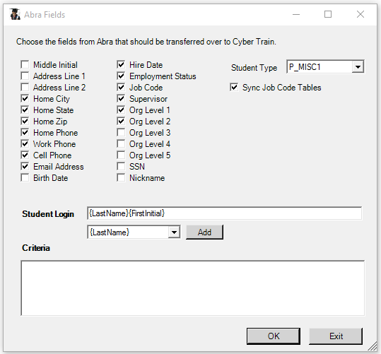Focus the Student Login text field
The image size is (381, 354).
tap(225, 213)
